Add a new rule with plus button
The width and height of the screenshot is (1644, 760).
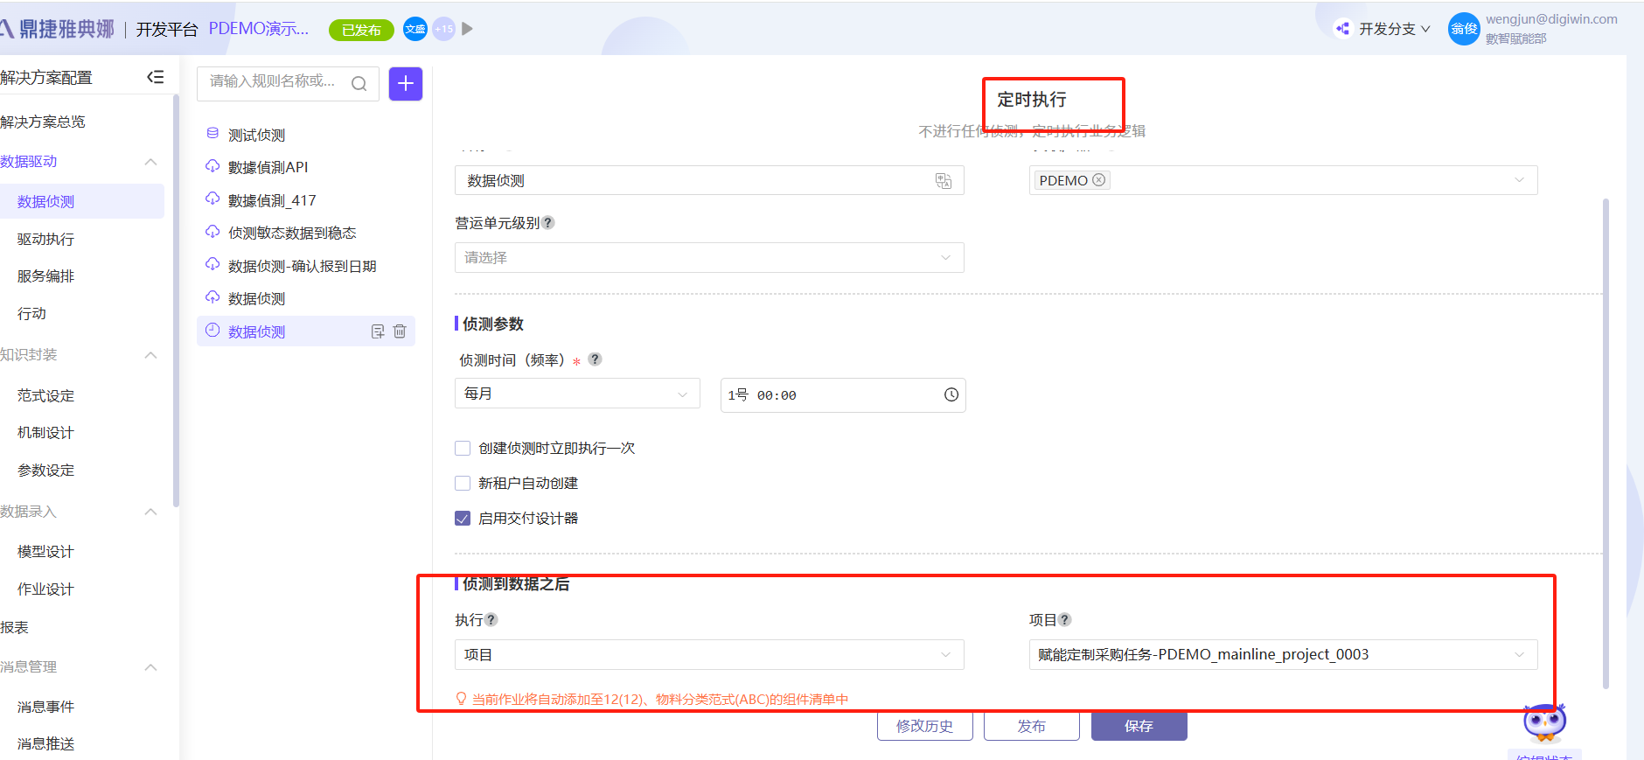coord(406,83)
